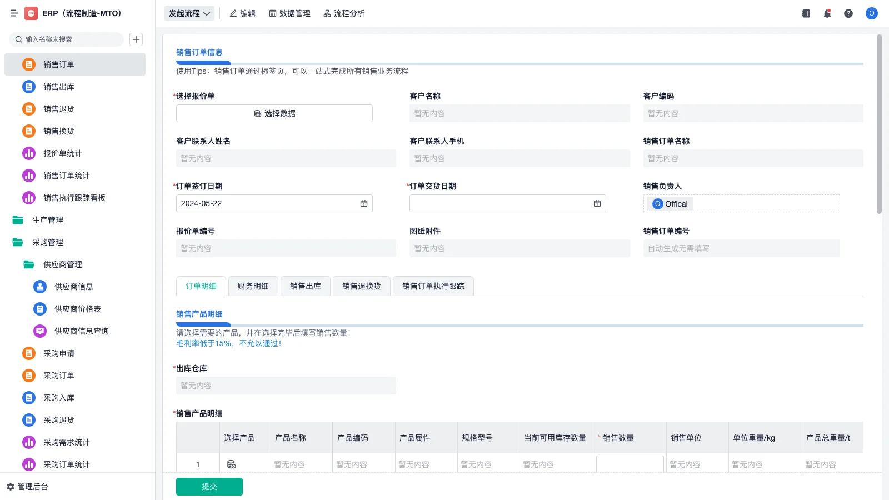
Task: Click the red ERP app logo
Action: 31,13
